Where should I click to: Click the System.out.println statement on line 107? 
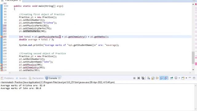coord(69,45)
